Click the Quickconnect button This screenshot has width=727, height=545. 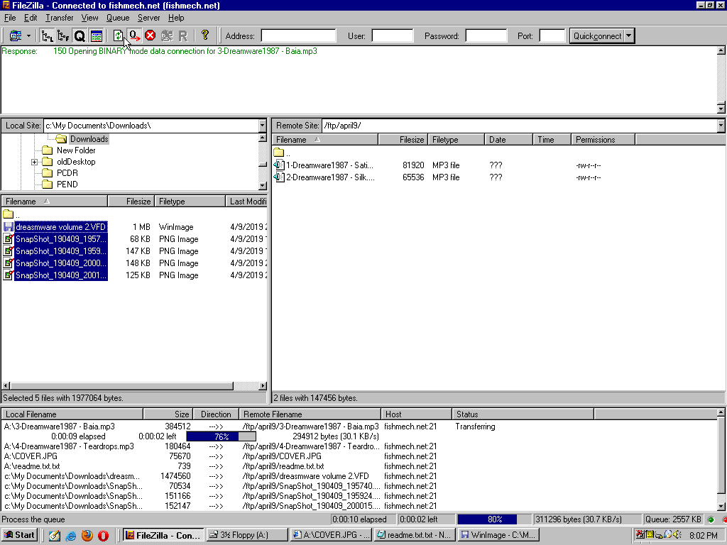(596, 35)
